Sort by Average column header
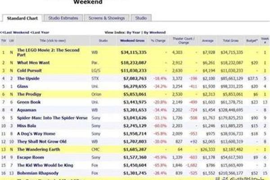 coord(208,40)
